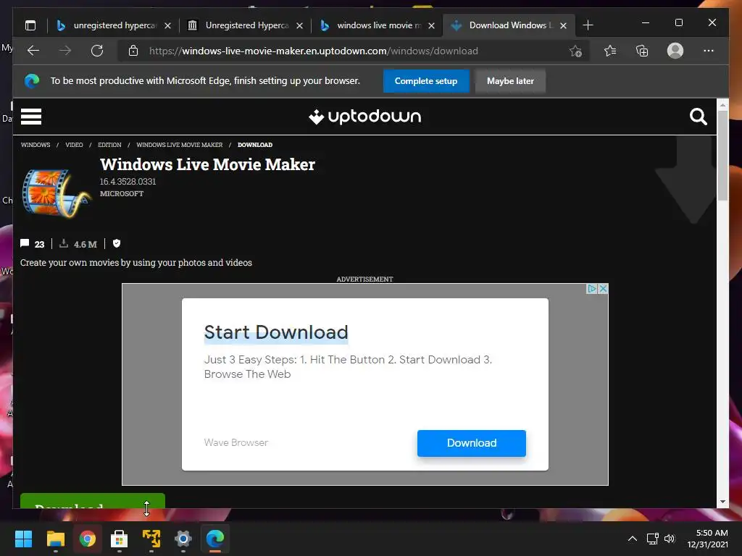This screenshot has height=556, width=742.
Task: Click the comments speech bubble icon
Action: [25, 243]
